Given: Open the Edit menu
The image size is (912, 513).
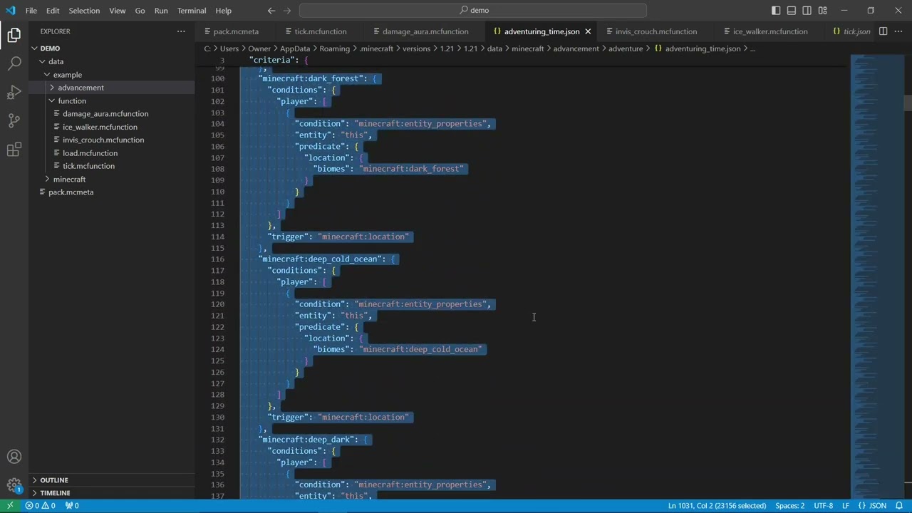Looking at the screenshot, I should pos(53,11).
